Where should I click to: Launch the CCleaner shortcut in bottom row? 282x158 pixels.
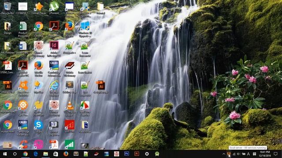23,144
